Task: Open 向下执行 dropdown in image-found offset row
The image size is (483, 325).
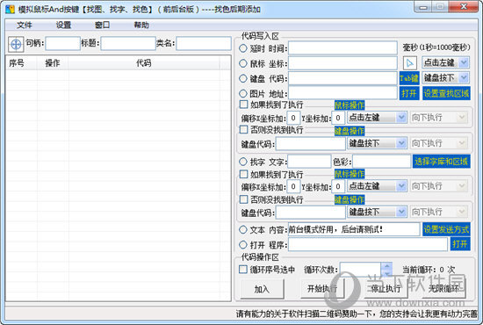Action: click(x=438, y=118)
